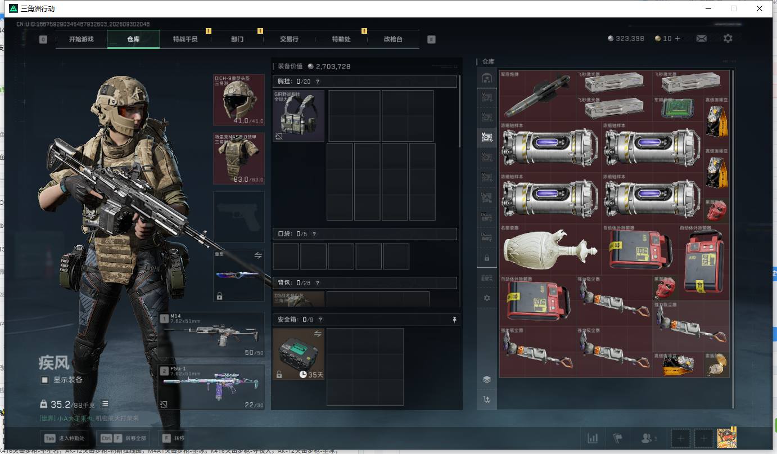Open the 口袋 help question mark

(314, 234)
